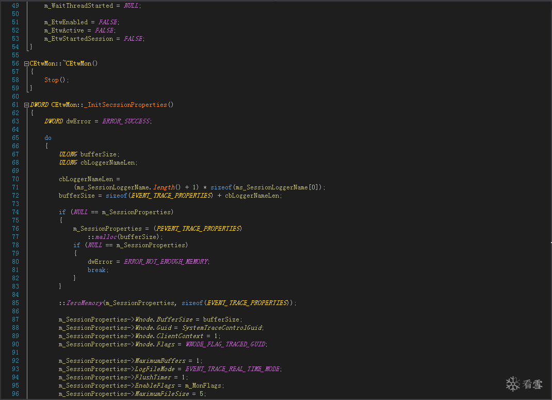Click MaximumFileSize on line 96

162,394
